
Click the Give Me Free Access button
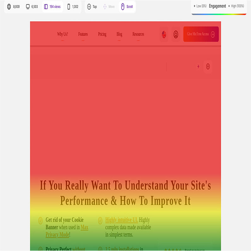pos(201,34)
